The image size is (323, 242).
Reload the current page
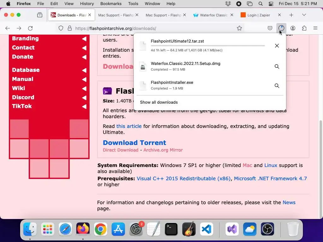30,28
